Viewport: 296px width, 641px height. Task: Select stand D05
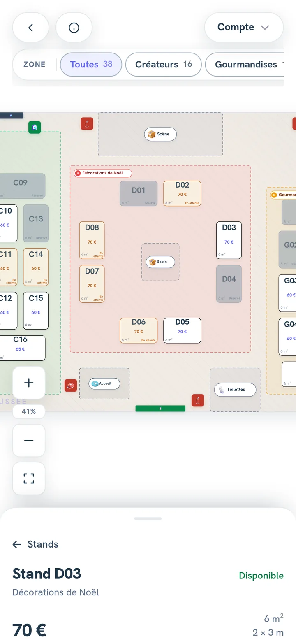[182, 330]
